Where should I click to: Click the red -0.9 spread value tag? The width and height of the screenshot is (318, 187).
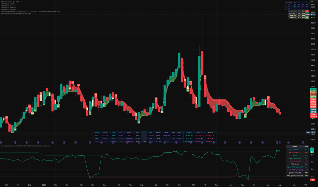(x=313, y=180)
